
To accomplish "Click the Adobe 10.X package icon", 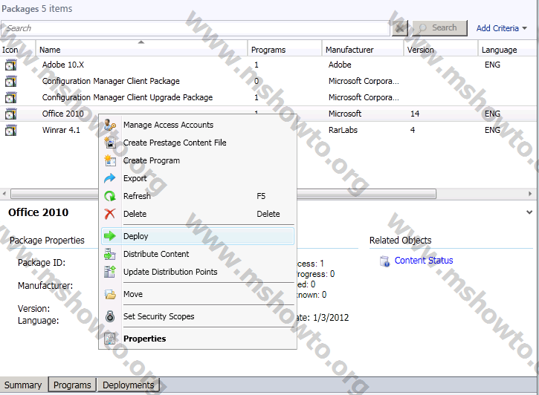I will 10,65.
